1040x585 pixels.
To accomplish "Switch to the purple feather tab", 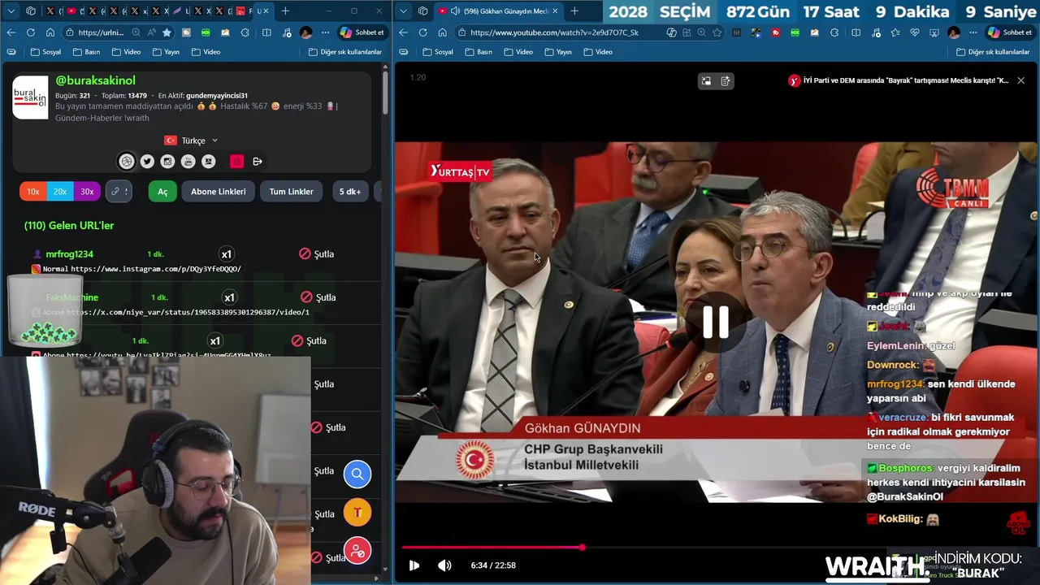I will (x=177, y=11).
